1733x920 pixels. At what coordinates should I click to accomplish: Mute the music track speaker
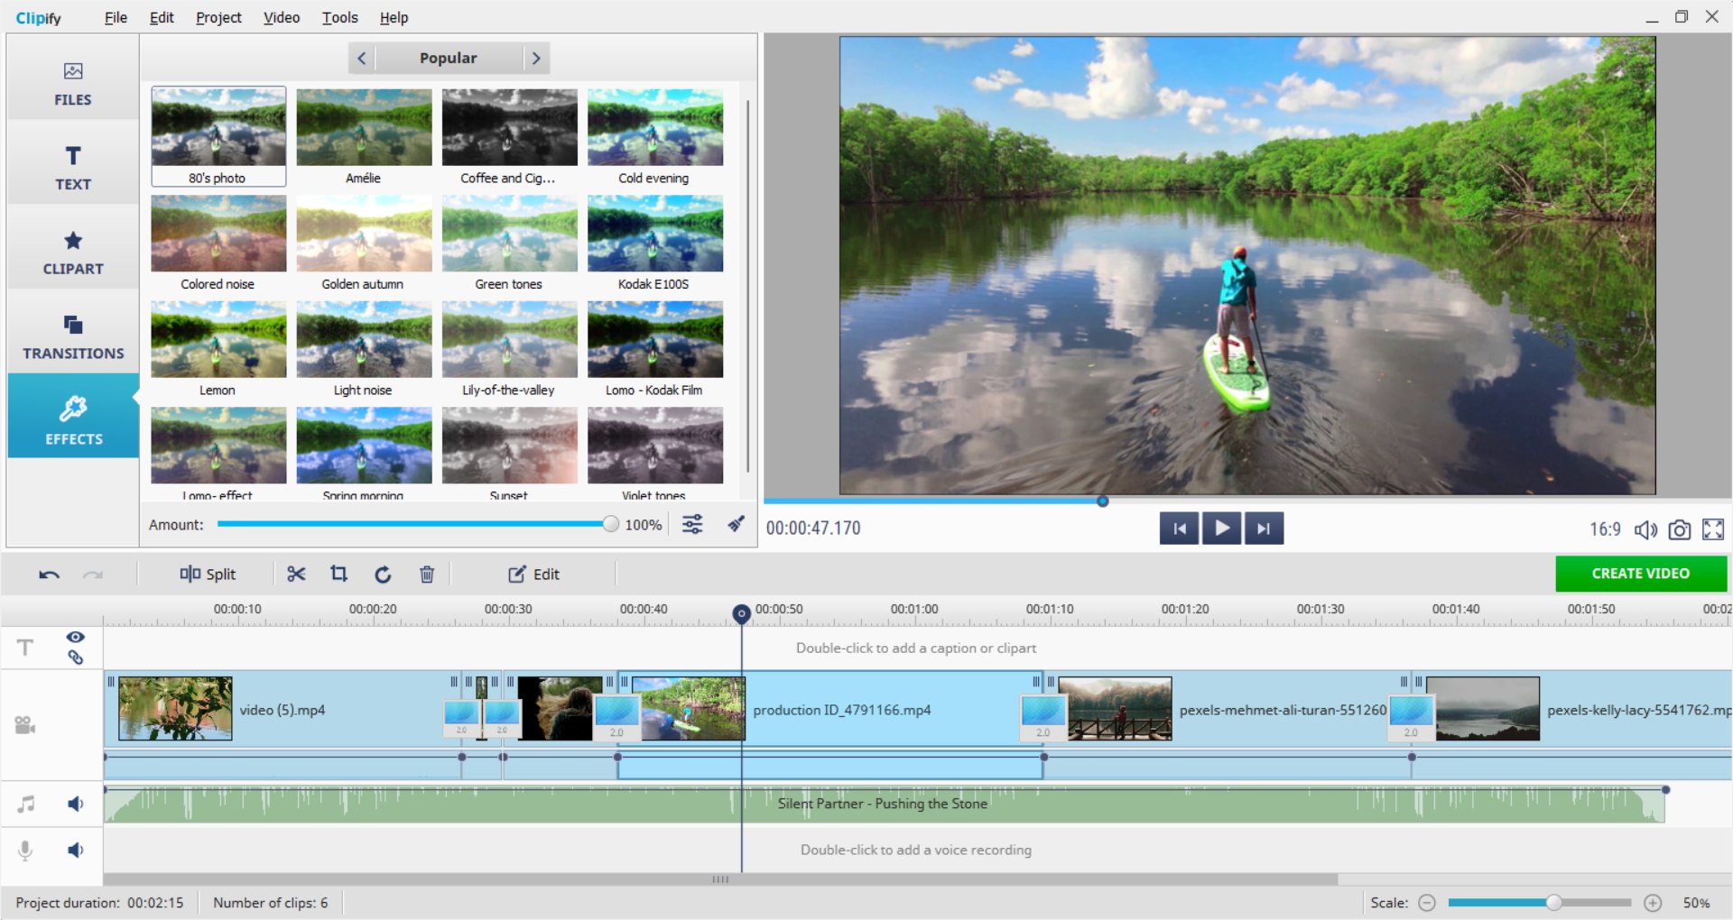pyautogui.click(x=76, y=804)
